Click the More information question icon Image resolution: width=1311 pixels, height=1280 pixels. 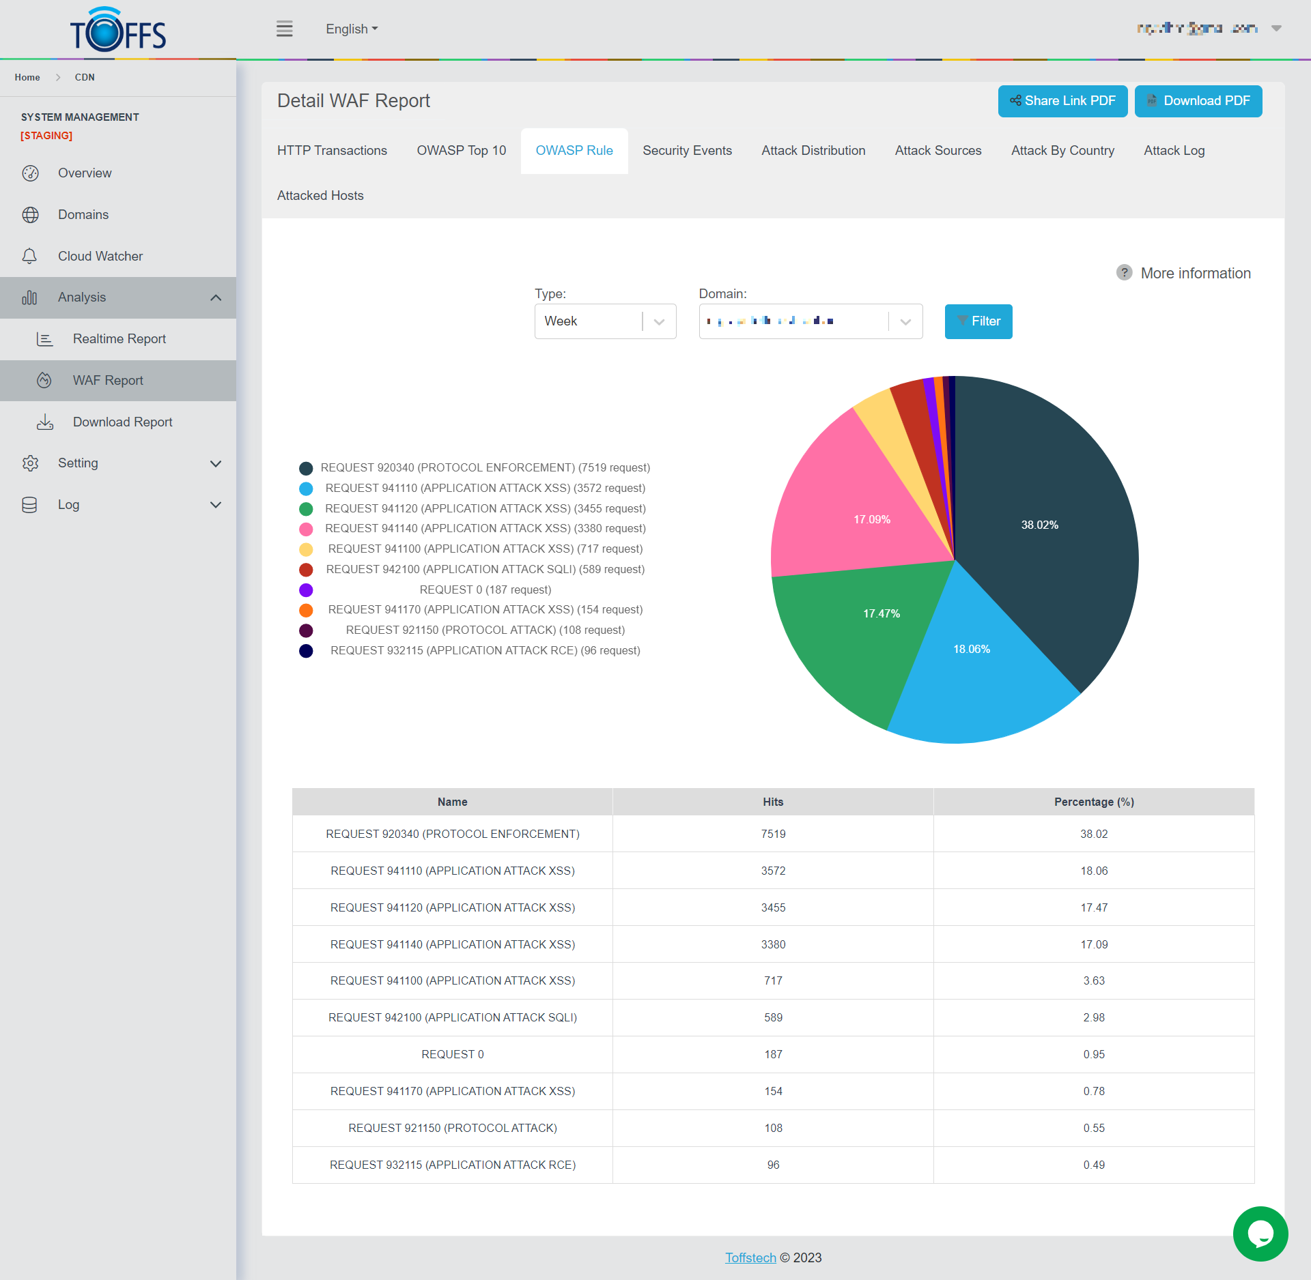pyautogui.click(x=1124, y=273)
